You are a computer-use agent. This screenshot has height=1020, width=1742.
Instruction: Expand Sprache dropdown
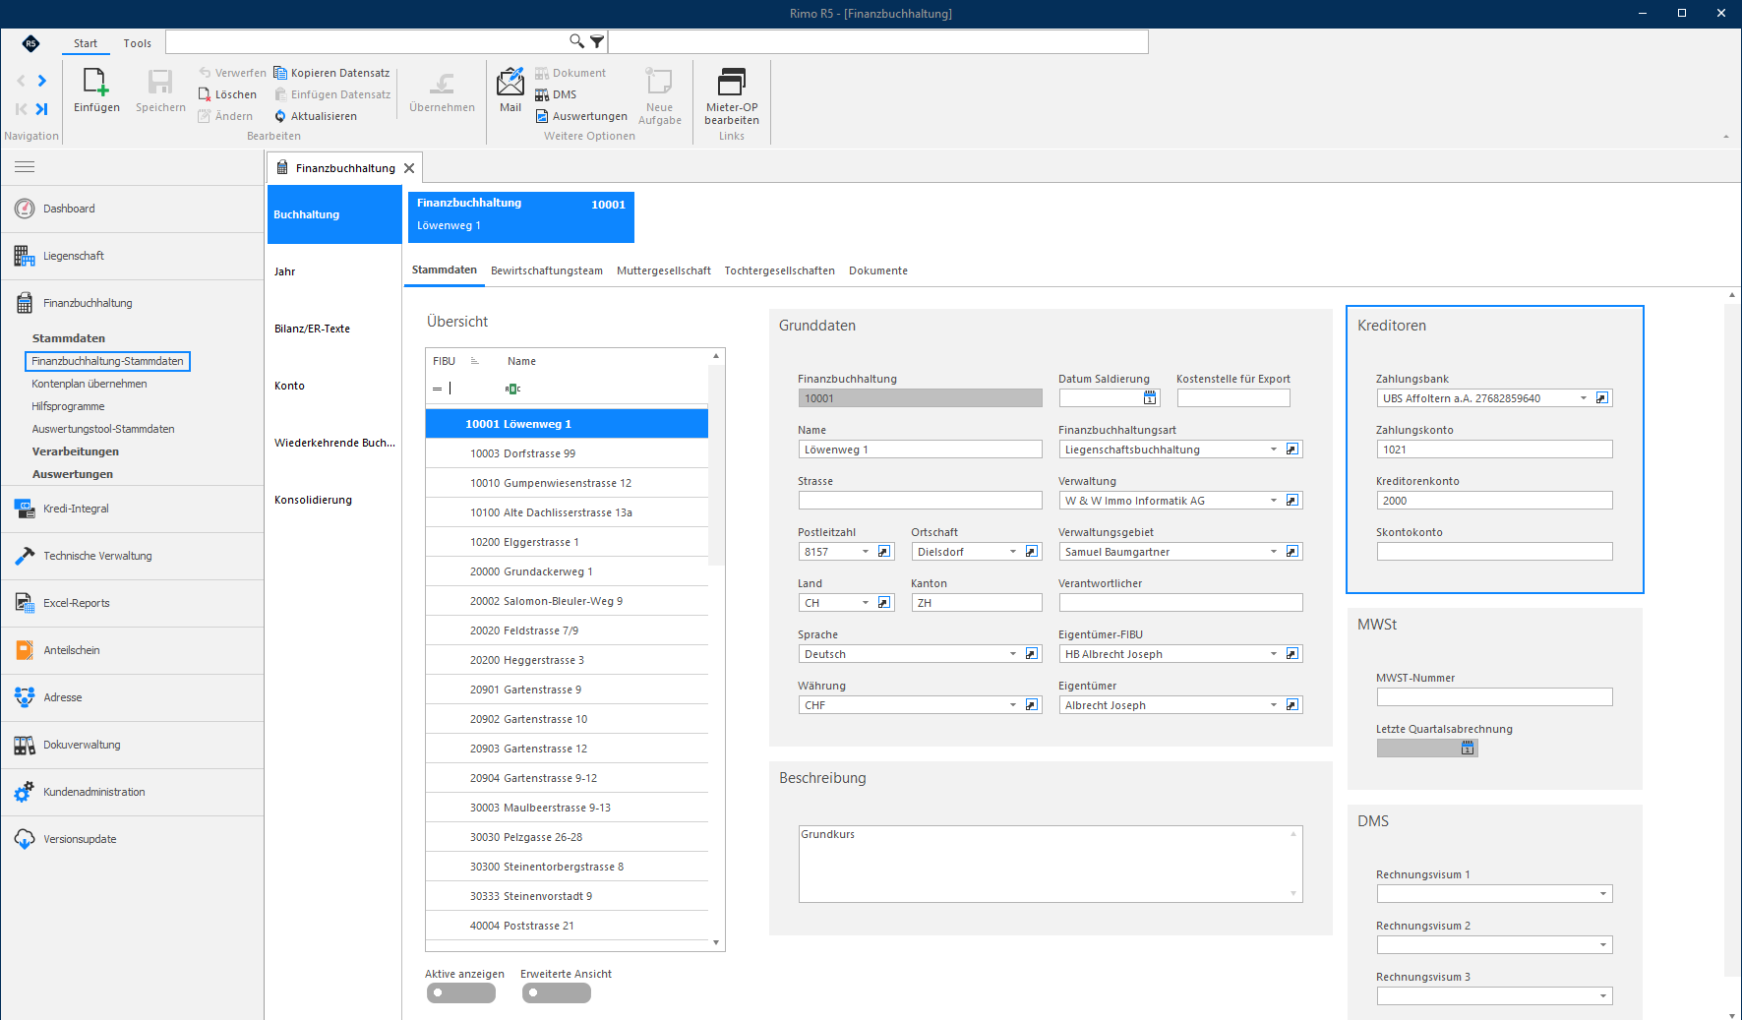pos(1013,654)
